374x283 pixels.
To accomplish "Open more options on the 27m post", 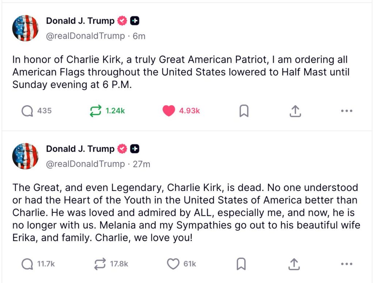I will [346, 264].
